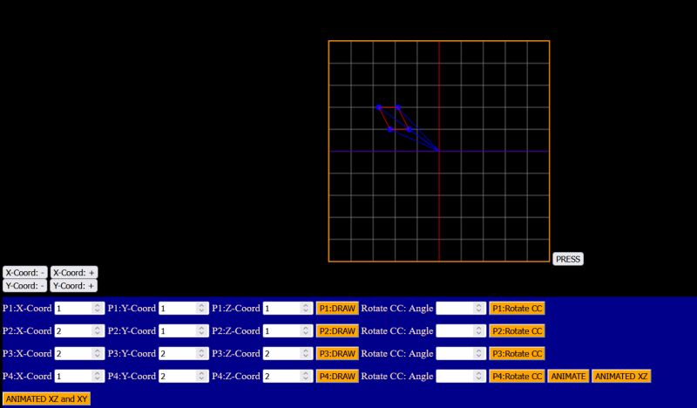Click the Y-Coord: + button
Screen dimensions: 697x408
click(73, 286)
